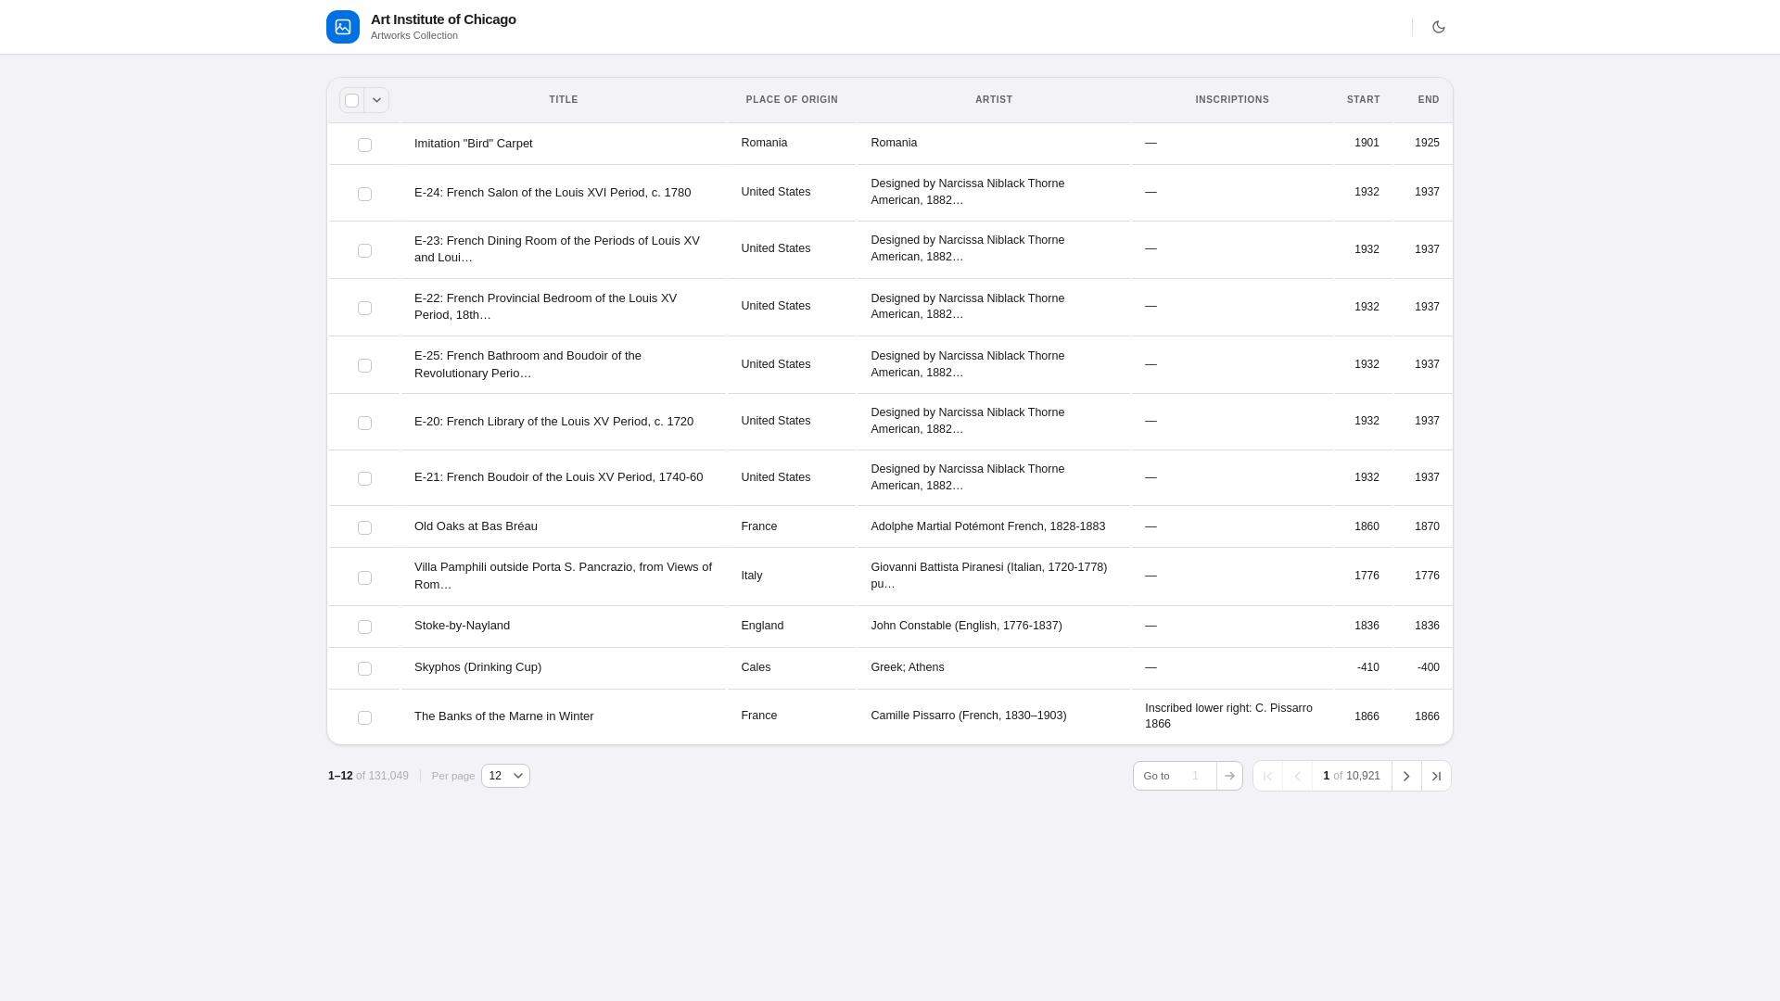
Task: Sort by Title column header
Action: click(x=563, y=99)
